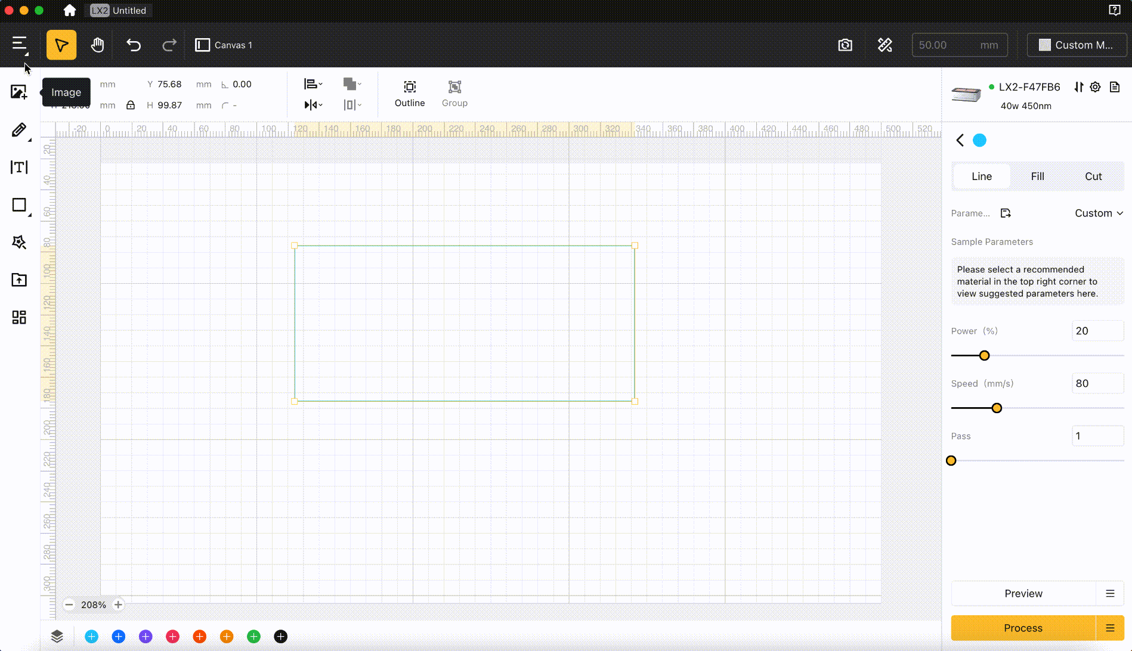The height and width of the screenshot is (651, 1132).
Task: Open the camera capture tool
Action: coord(845,45)
